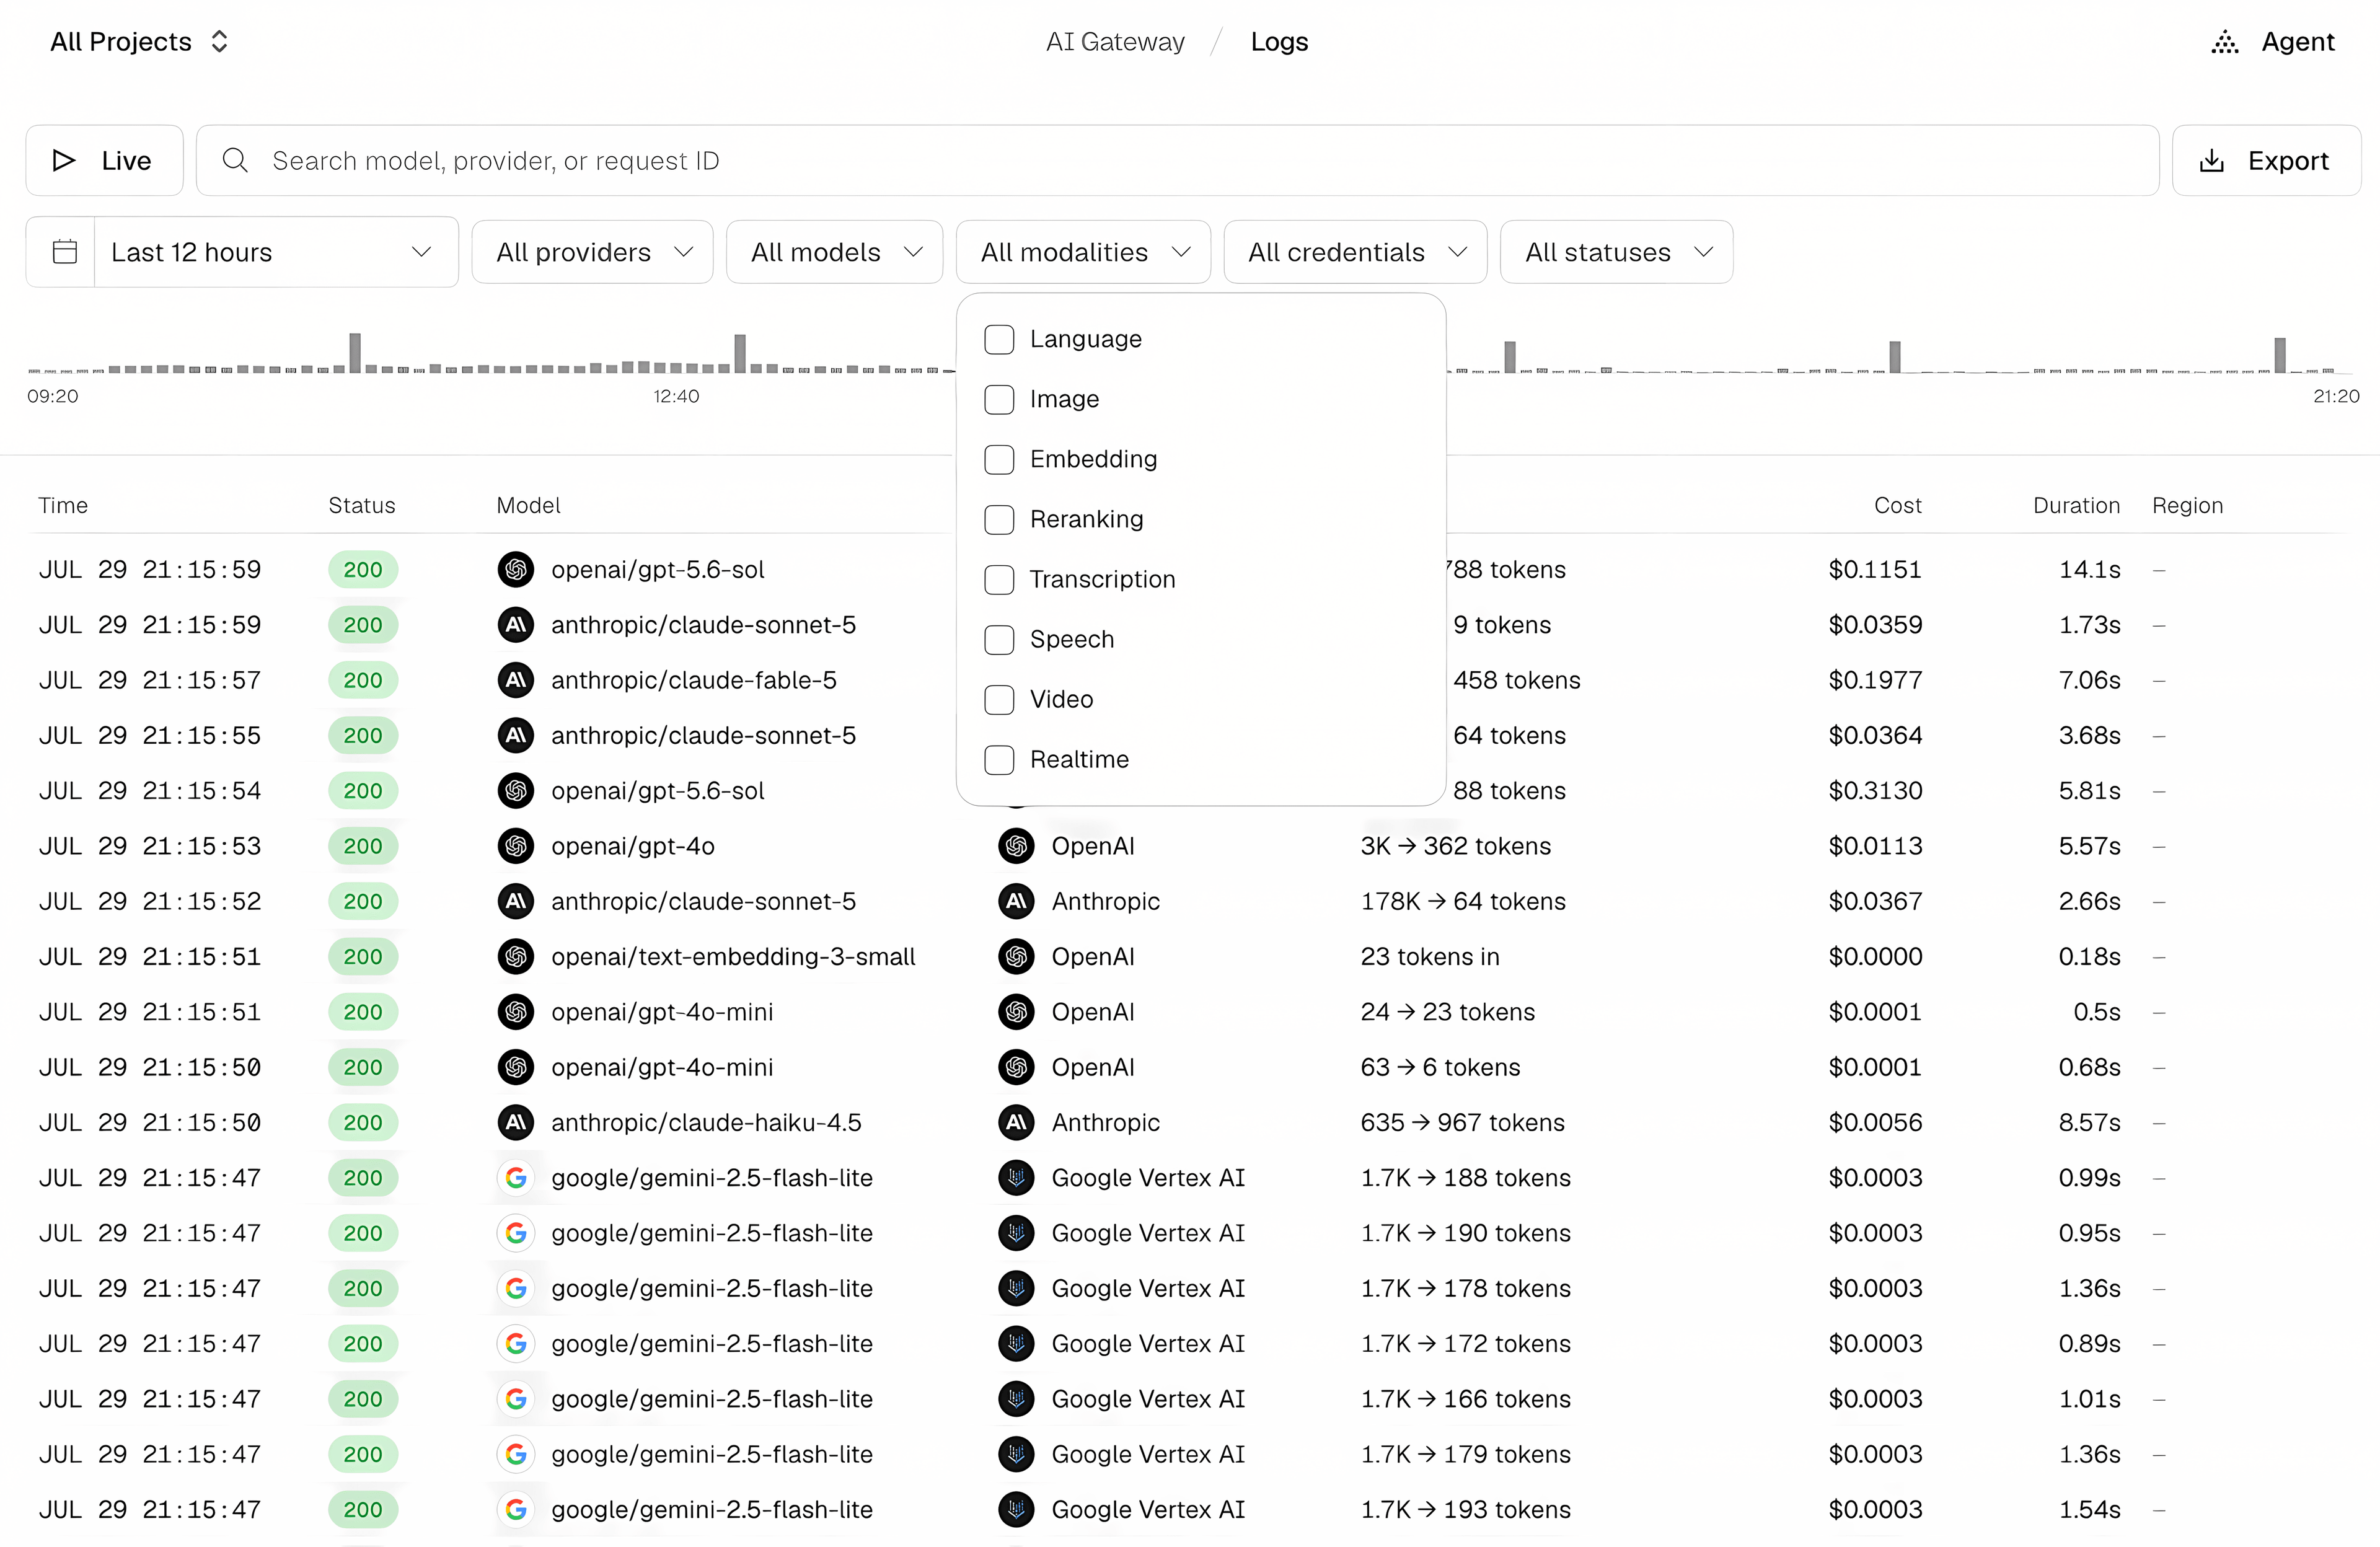This screenshot has height=1547, width=2380.
Task: Click the Vertex AI icon on the 188 tokens row
Action: click(1016, 1178)
